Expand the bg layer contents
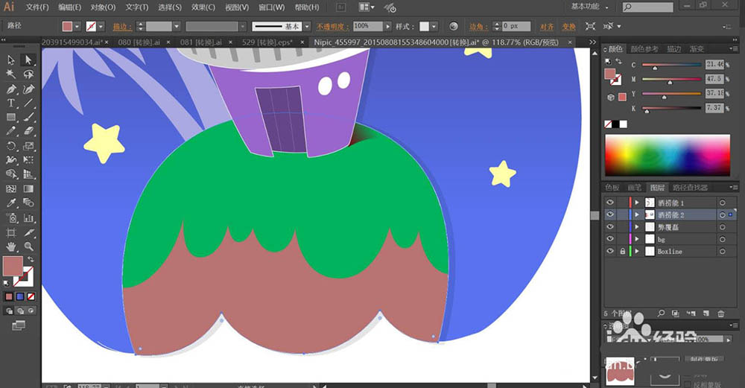This screenshot has width=745, height=388. point(637,239)
